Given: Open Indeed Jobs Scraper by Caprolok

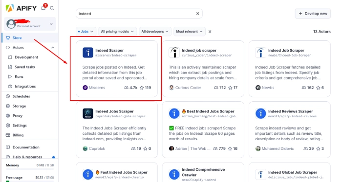Looking at the screenshot, I should (x=117, y=129).
